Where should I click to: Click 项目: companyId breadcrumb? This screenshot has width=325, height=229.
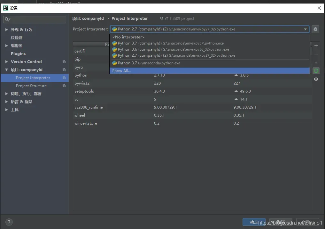coord(88,19)
